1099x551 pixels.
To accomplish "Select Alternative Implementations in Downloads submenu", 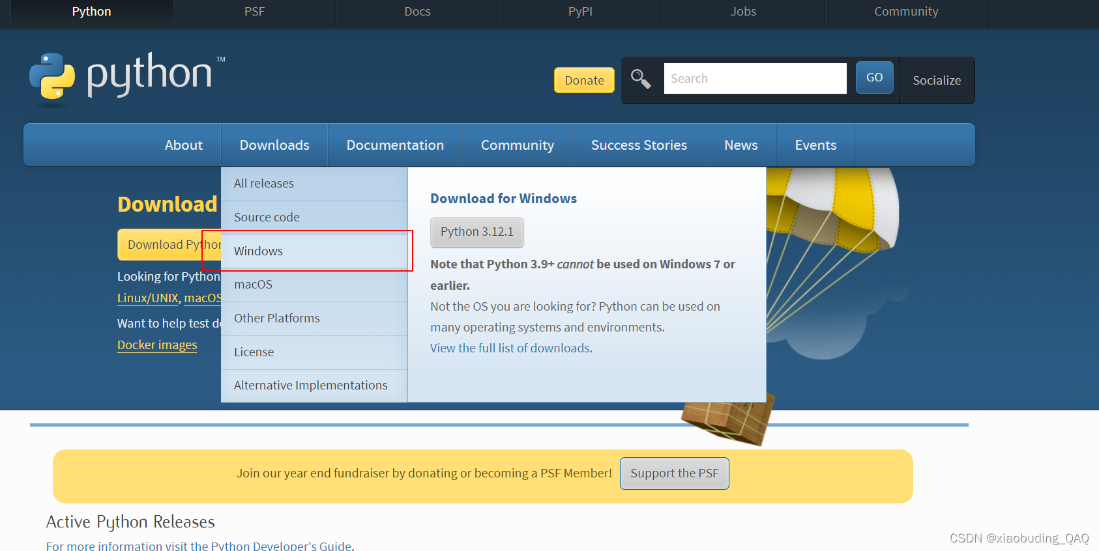I will pos(314,386).
